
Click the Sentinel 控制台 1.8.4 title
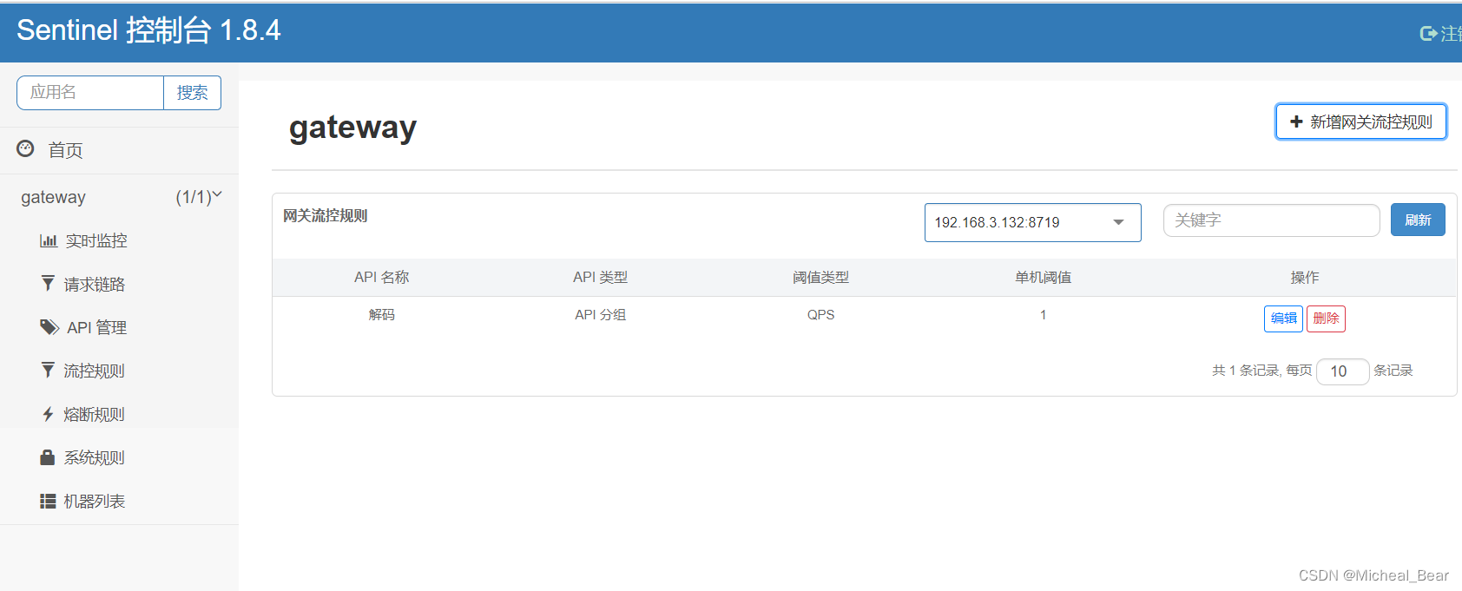(148, 30)
